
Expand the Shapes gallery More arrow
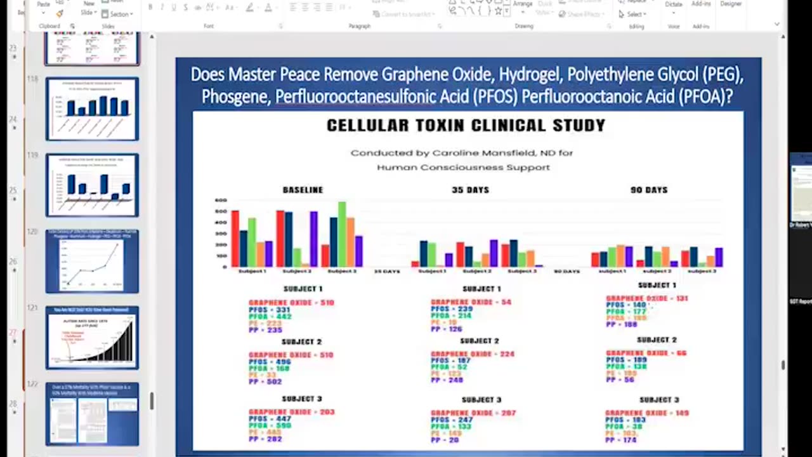507,12
